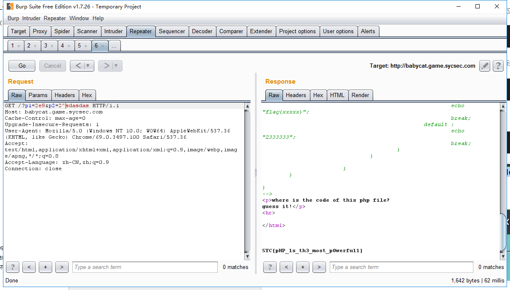Focus the response search term field
The image size is (510, 290).
(402, 267)
